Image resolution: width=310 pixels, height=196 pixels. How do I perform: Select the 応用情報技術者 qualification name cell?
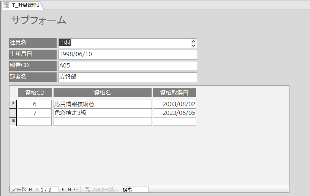tap(103, 104)
